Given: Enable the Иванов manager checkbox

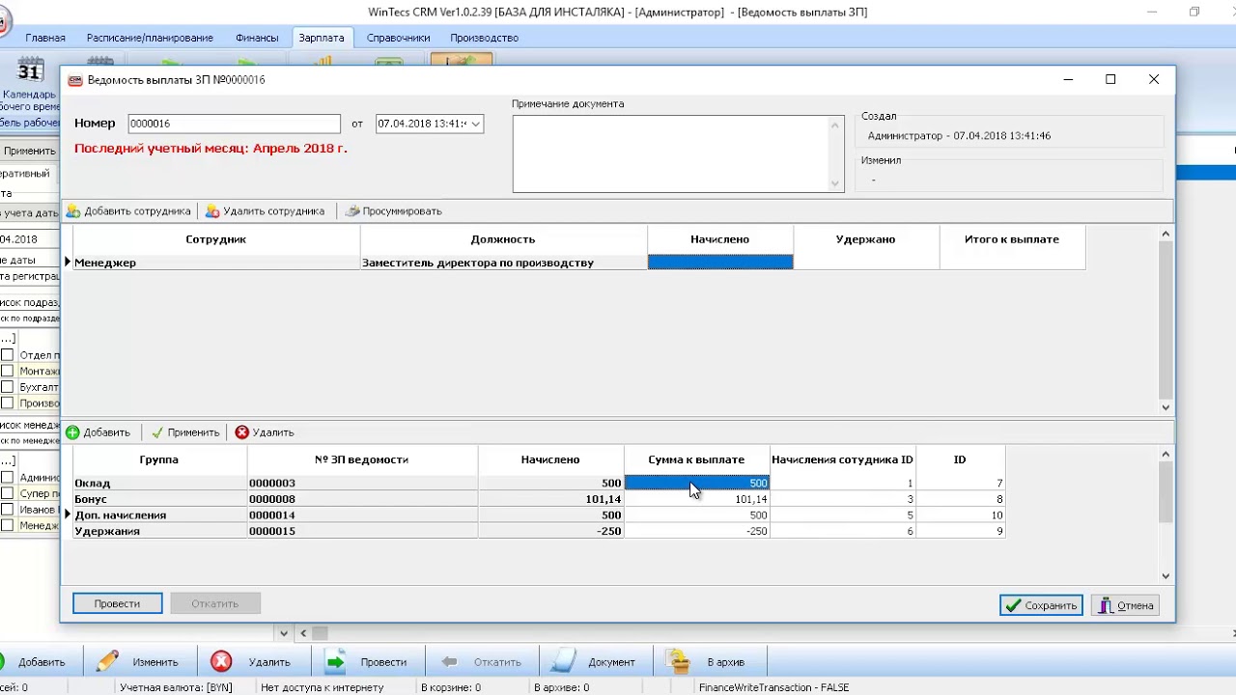Looking at the screenshot, I should tap(8, 510).
